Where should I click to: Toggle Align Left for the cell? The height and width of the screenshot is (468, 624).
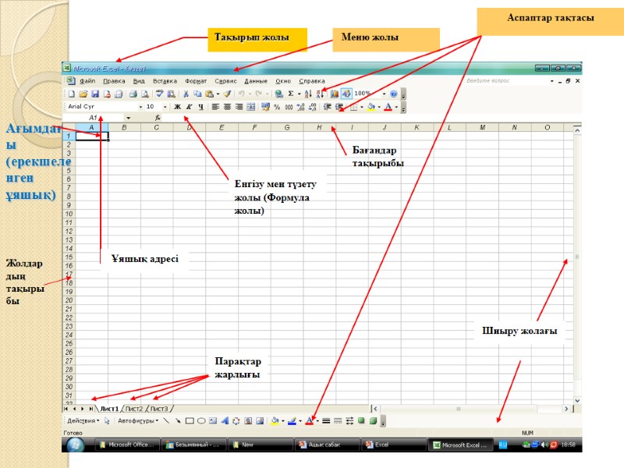coord(215,107)
